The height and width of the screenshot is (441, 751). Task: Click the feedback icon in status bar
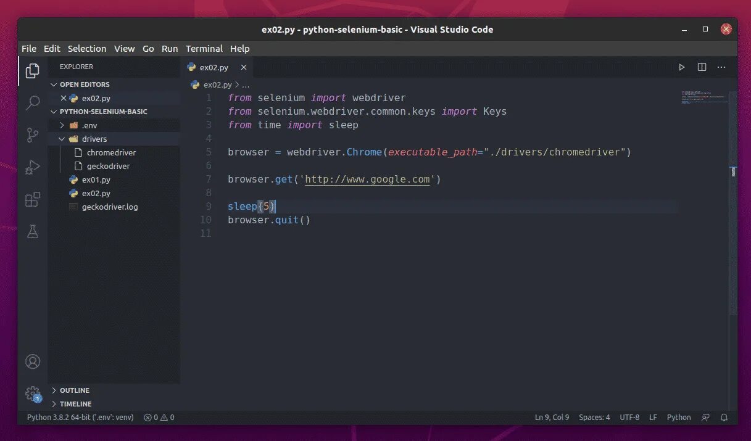[x=705, y=418]
